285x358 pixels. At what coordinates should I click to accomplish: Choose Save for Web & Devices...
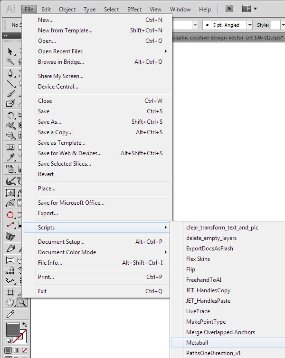click(97, 153)
